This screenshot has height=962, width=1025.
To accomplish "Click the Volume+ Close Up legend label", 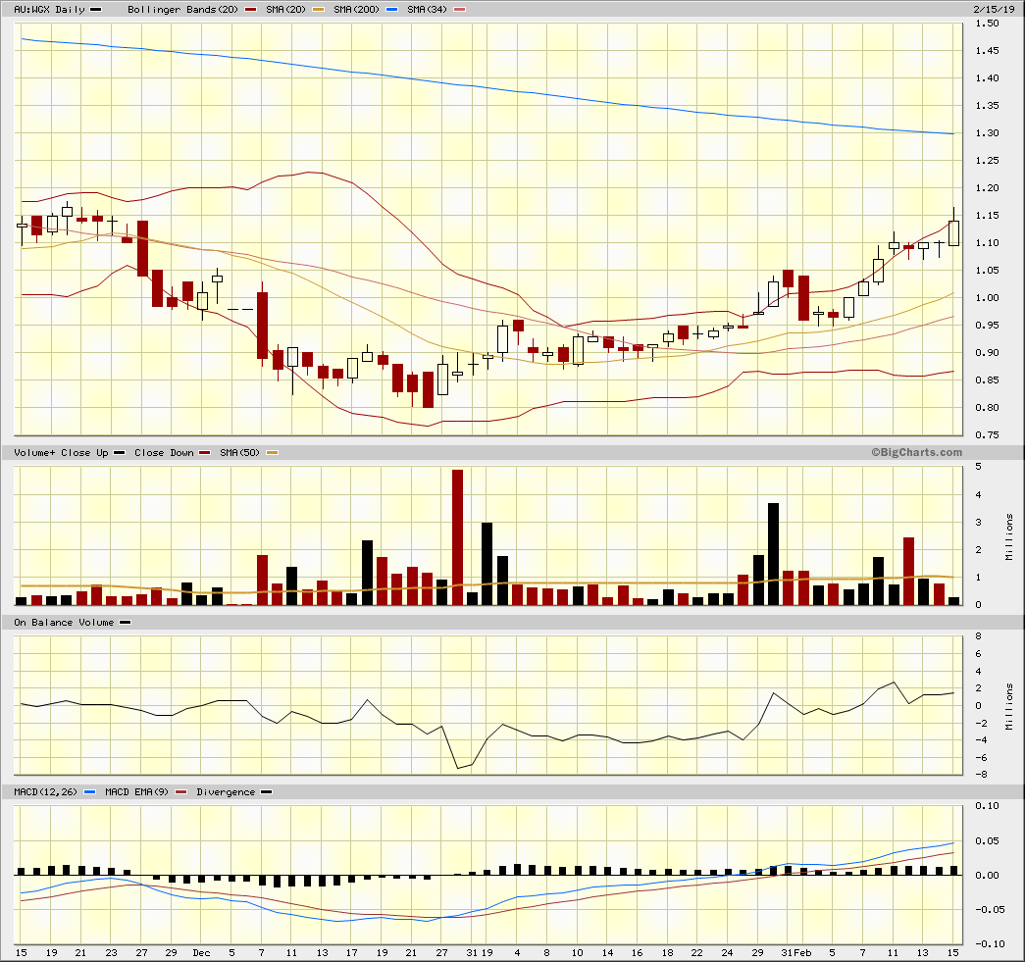I will 61,452.
